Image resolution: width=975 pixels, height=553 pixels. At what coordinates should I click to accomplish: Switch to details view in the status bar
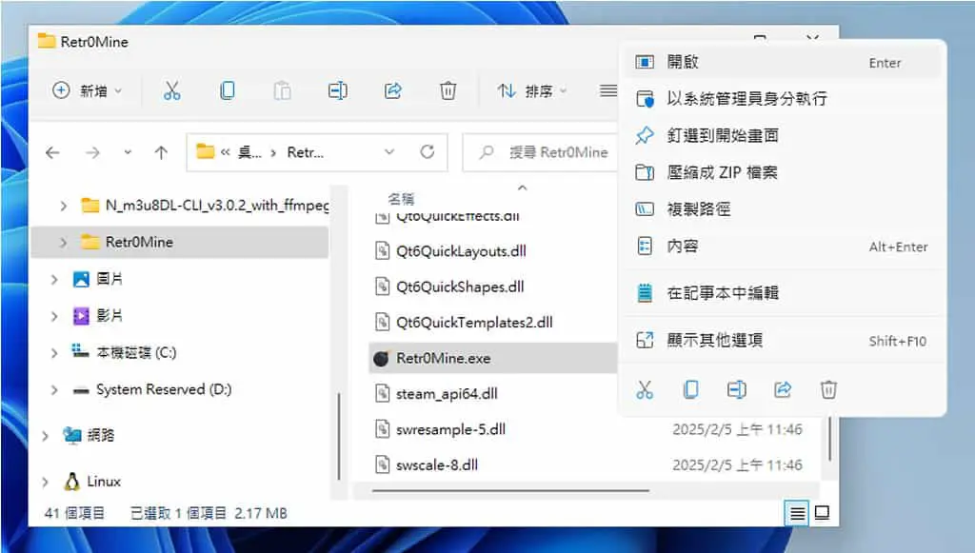point(797,513)
